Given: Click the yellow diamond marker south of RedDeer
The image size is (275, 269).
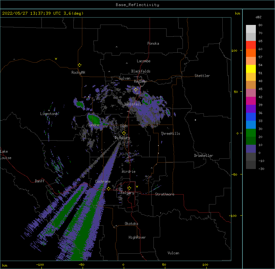Looking at the screenshot, I should pos(136,90).
